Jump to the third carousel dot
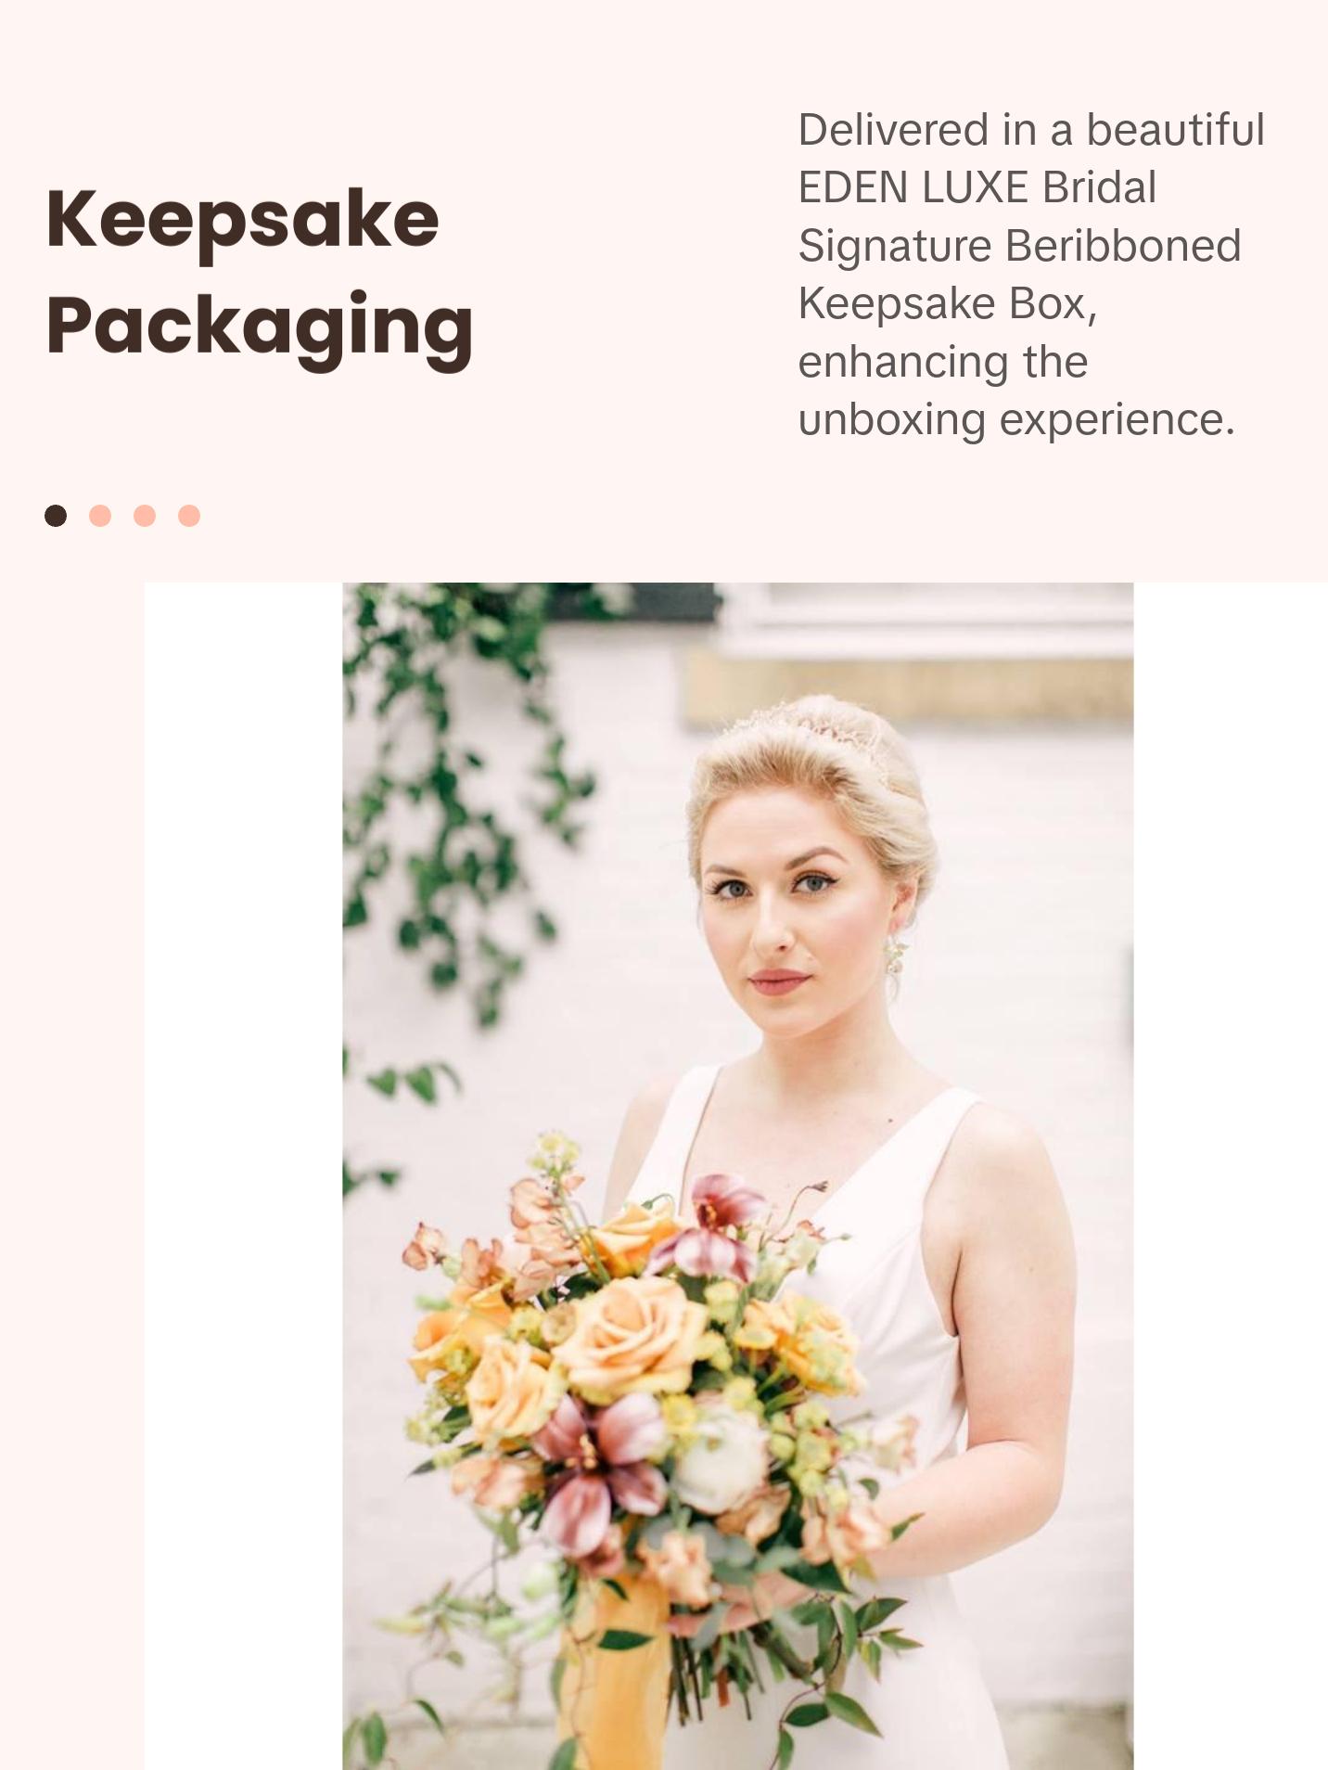1328x1770 pixels. coord(145,516)
